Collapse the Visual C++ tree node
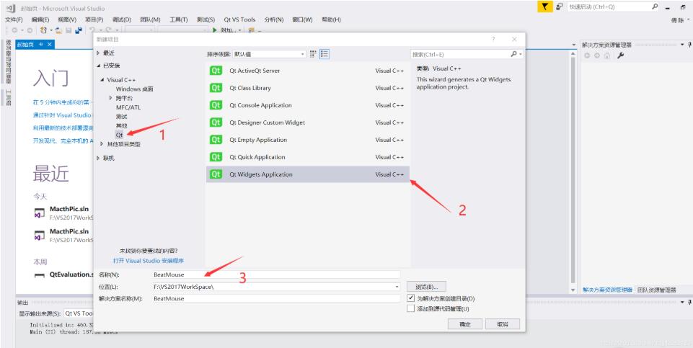The image size is (693, 348). click(102, 80)
